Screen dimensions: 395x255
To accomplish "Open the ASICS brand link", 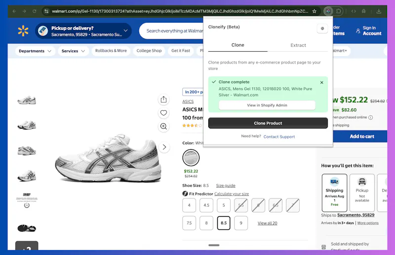I will click(188, 101).
